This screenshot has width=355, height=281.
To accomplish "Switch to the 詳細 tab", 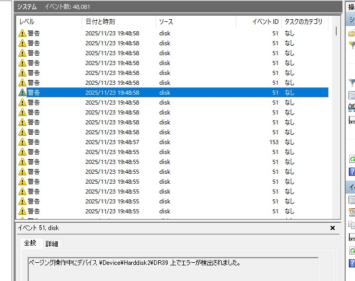I will [x=52, y=244].
